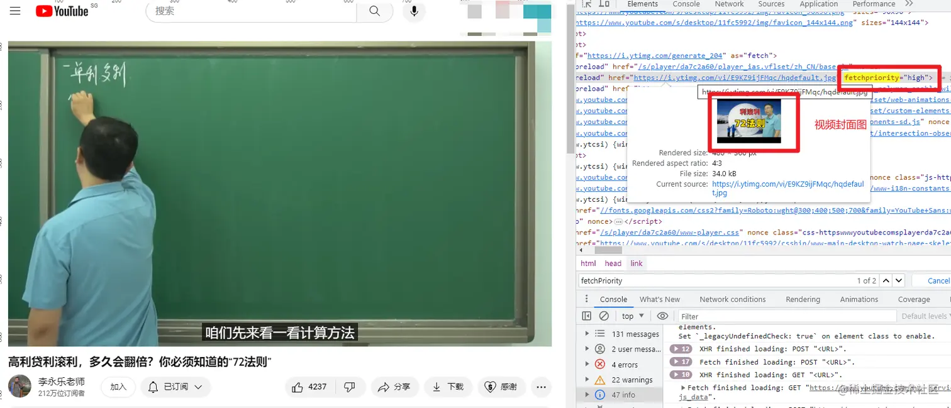
Task: Activate DevTools inspect element picker
Action: coord(587,4)
